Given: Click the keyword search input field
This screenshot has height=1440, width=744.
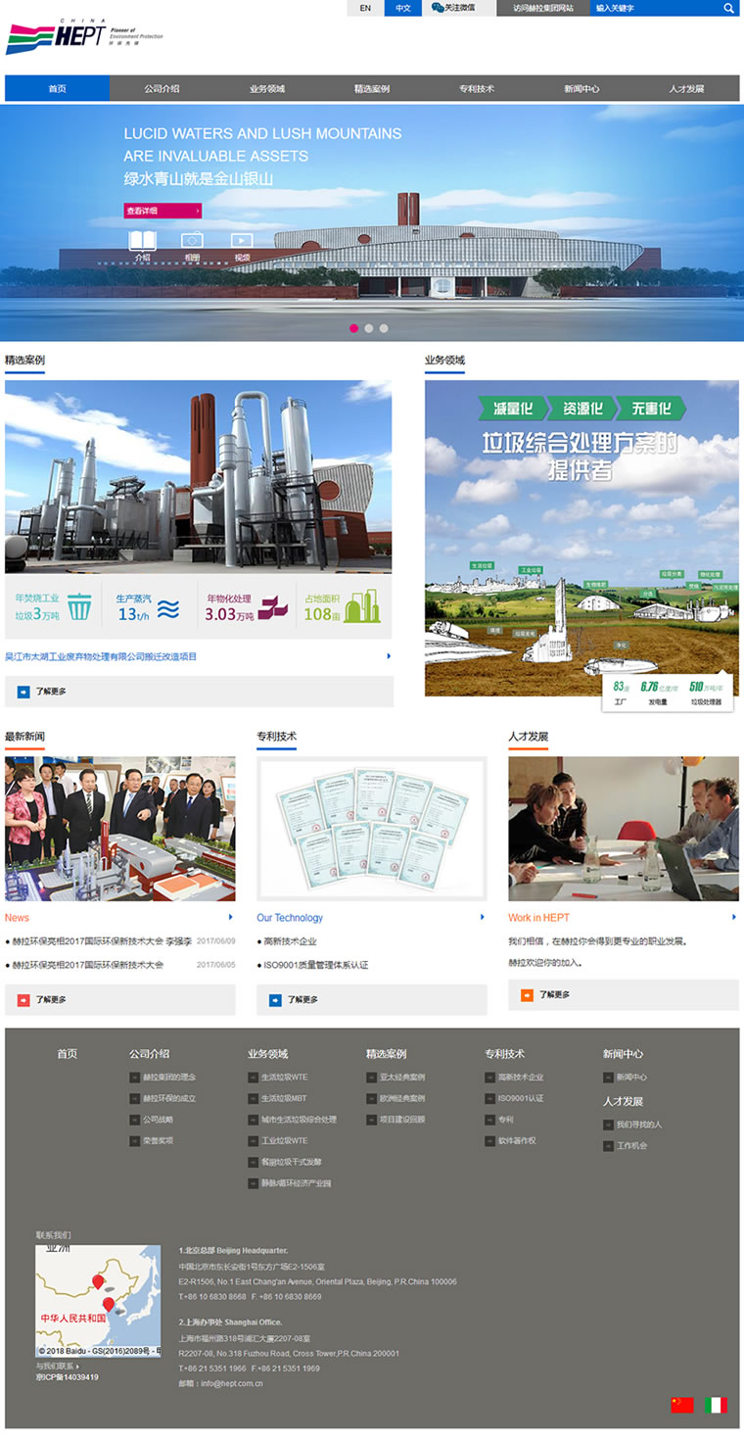Looking at the screenshot, I should tap(654, 8).
